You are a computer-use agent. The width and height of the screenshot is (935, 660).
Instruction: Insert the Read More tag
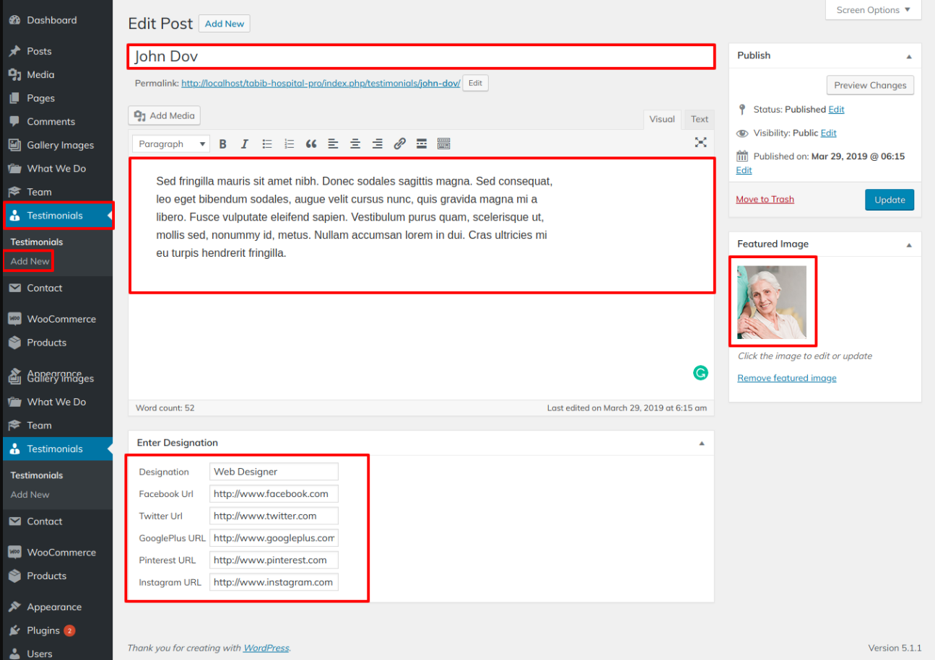pyautogui.click(x=422, y=144)
